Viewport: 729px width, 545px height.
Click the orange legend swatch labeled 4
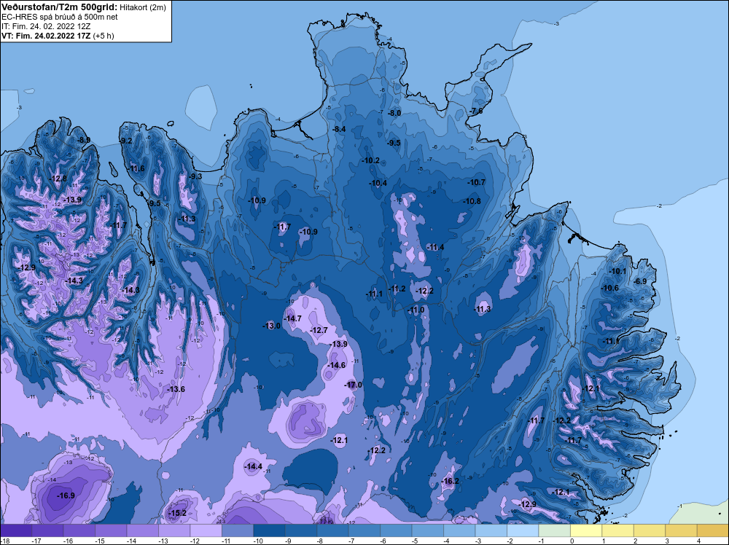[x=713, y=530]
